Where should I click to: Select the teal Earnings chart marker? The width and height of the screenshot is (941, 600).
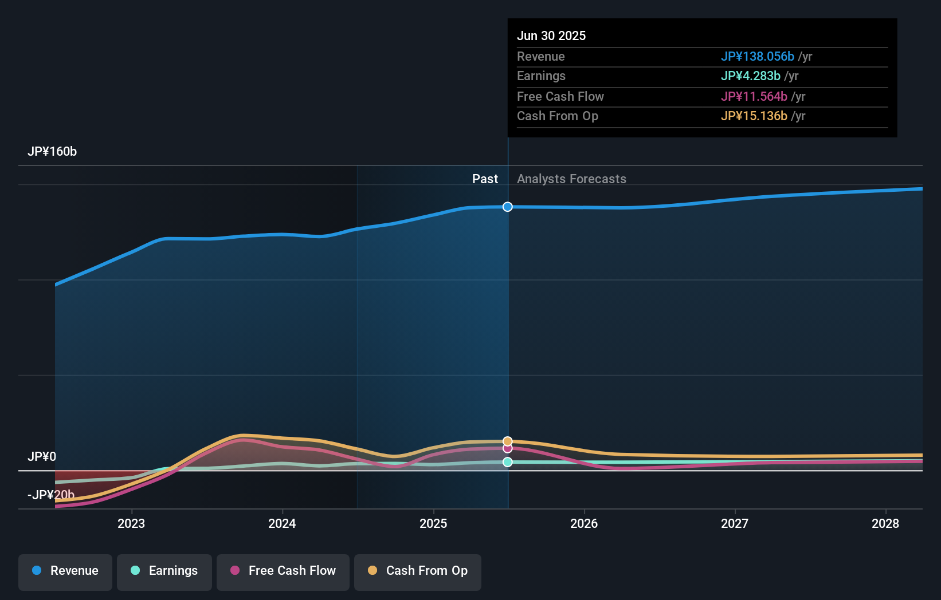pyautogui.click(x=507, y=462)
